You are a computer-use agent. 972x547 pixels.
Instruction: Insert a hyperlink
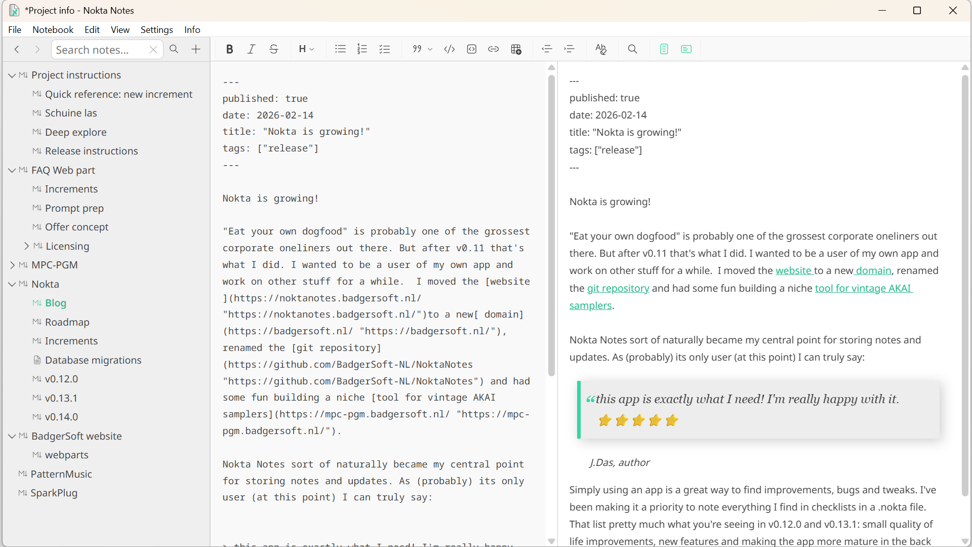(x=494, y=49)
